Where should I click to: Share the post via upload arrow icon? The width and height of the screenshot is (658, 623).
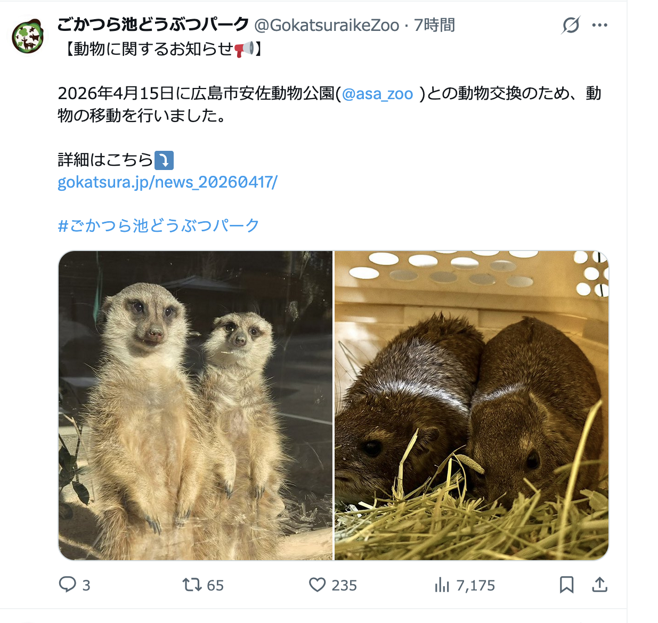600,585
